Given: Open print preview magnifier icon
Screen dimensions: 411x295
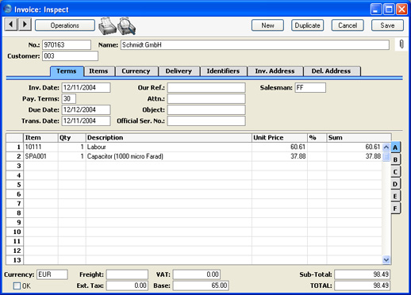Looking at the screenshot, I should point(127,26).
